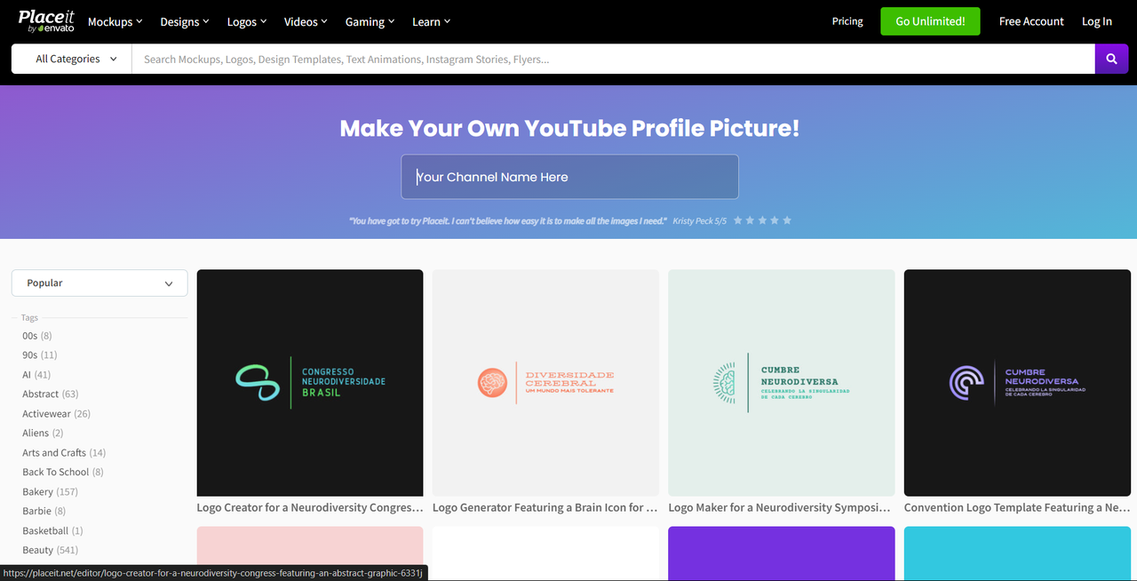Select the AI tag

pyautogui.click(x=36, y=374)
